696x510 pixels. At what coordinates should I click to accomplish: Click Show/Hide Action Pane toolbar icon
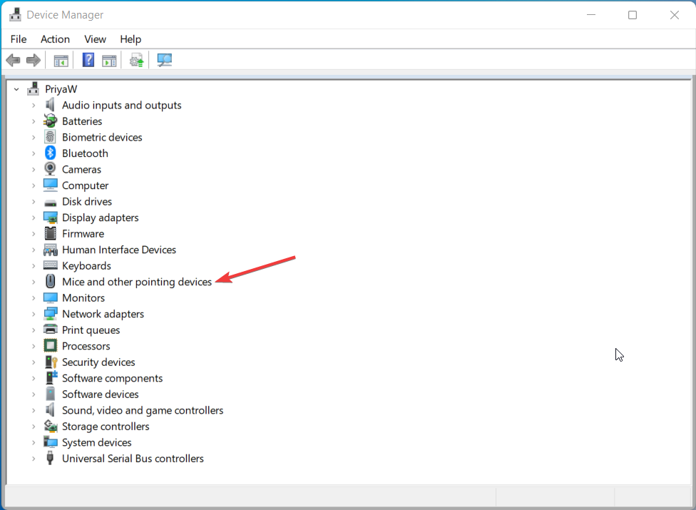109,61
